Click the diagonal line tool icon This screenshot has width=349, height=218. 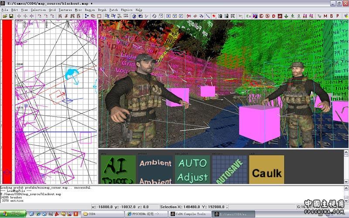click(x=208, y=16)
